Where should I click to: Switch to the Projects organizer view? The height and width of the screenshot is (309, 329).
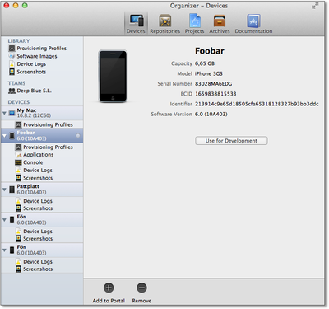coord(195,24)
